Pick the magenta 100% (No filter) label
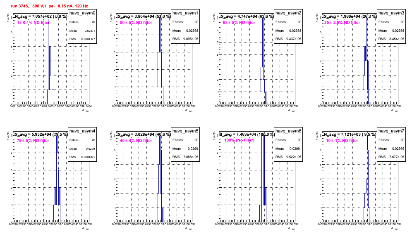The image size is (412, 236). [239, 140]
